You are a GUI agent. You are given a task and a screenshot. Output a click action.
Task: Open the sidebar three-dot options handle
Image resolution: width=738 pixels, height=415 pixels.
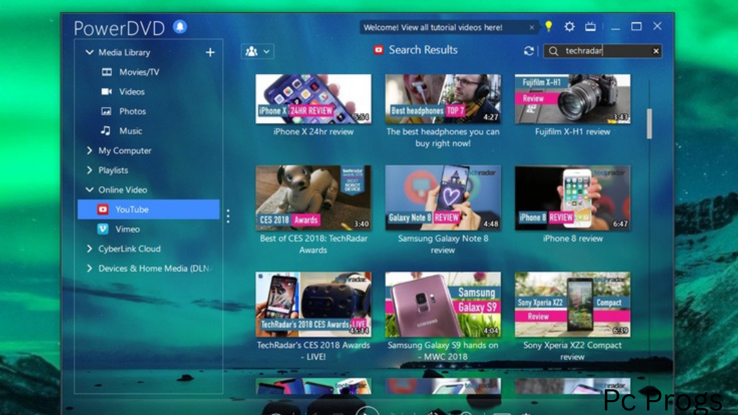coord(228,216)
